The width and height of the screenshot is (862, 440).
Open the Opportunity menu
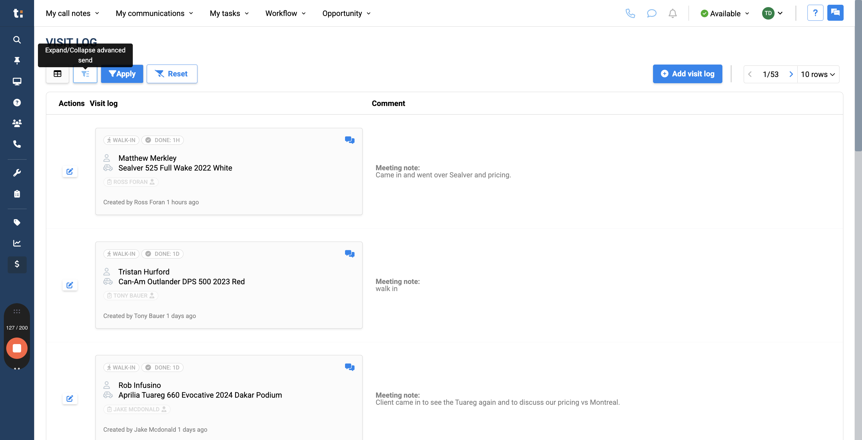(346, 13)
